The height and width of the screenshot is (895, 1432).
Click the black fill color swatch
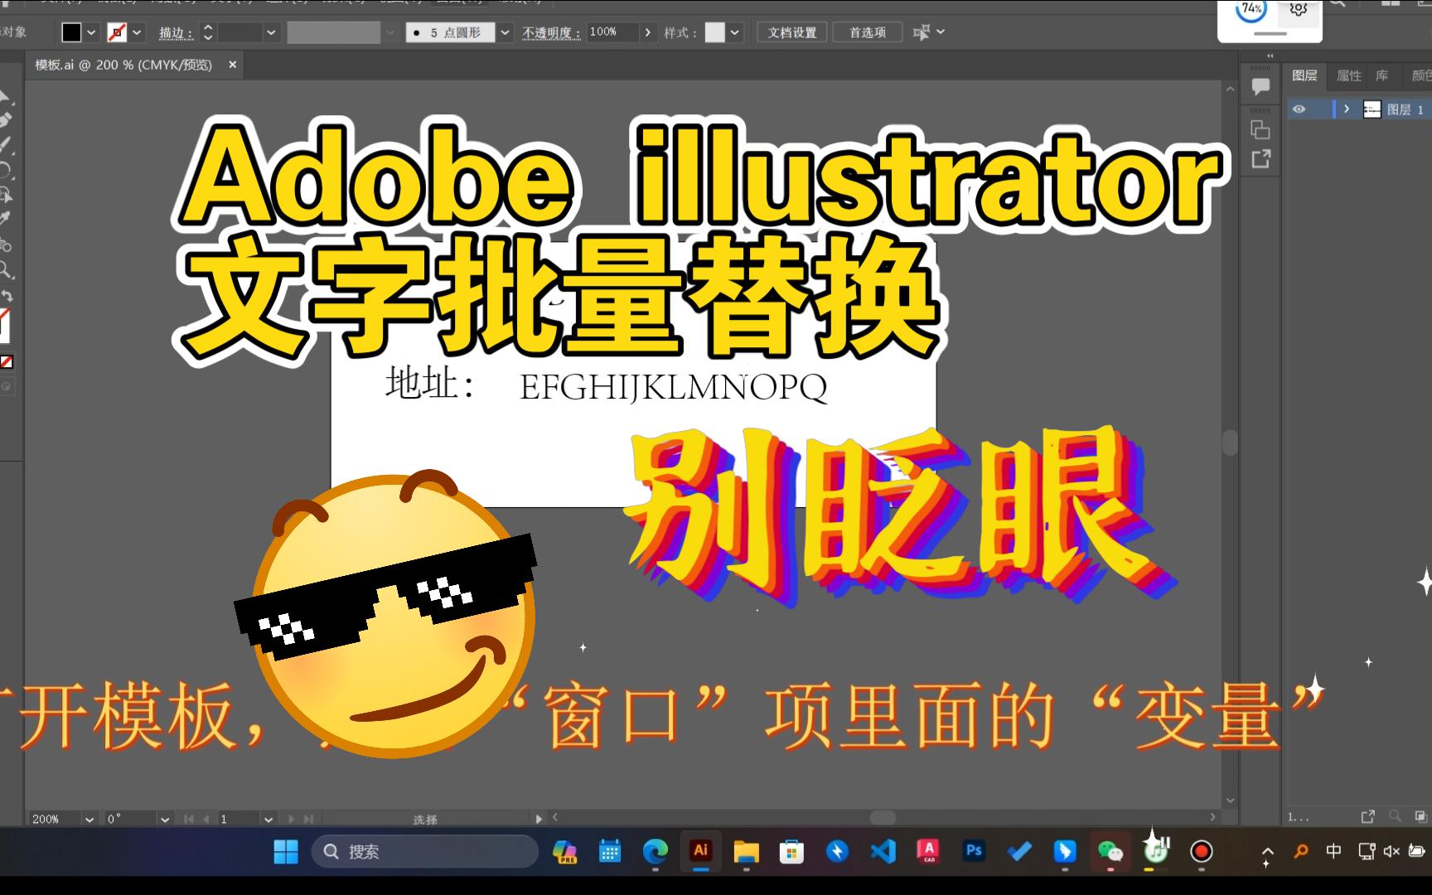(x=70, y=32)
